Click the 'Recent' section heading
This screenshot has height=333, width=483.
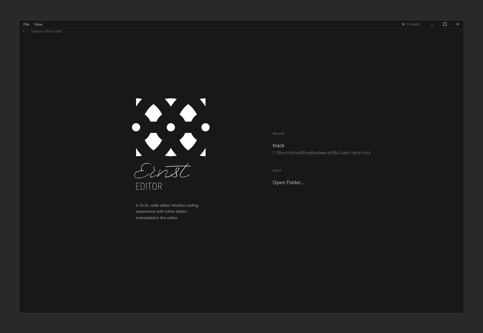(x=278, y=134)
